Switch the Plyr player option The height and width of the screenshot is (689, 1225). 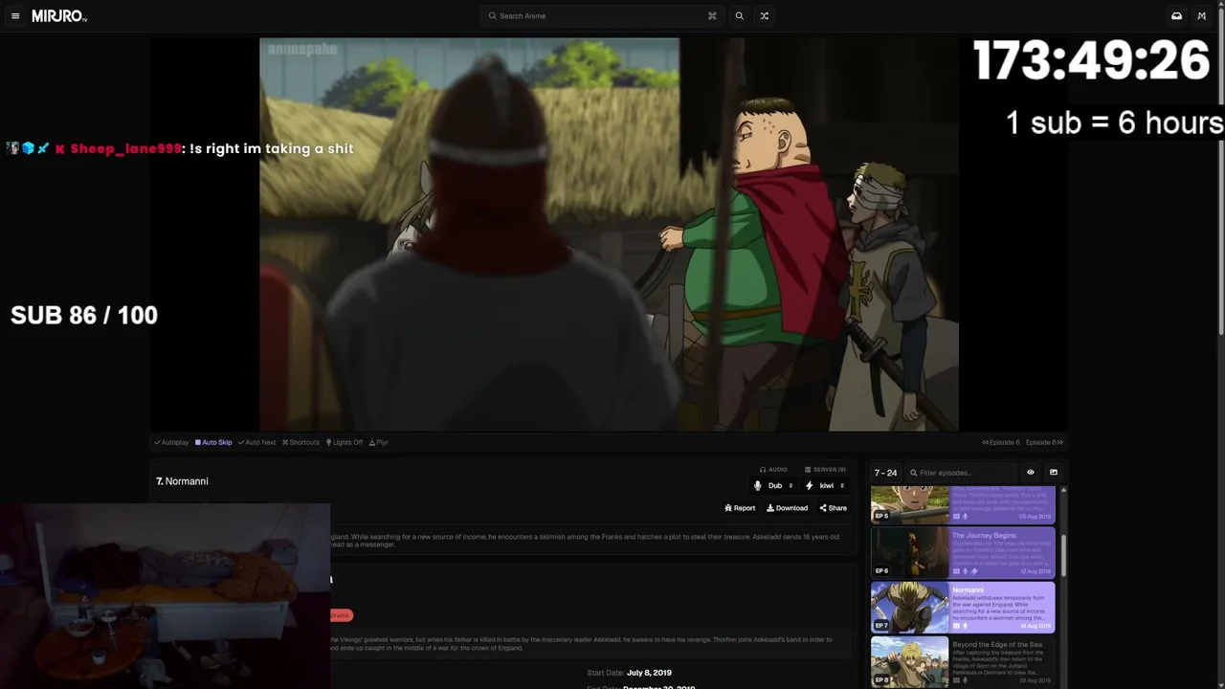point(379,442)
